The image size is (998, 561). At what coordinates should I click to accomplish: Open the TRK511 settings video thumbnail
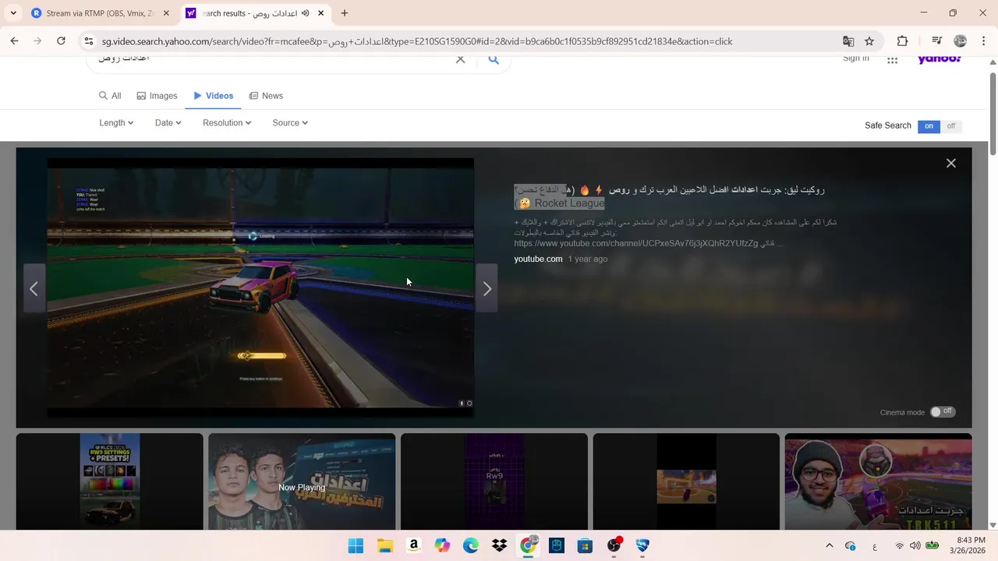tap(878, 482)
